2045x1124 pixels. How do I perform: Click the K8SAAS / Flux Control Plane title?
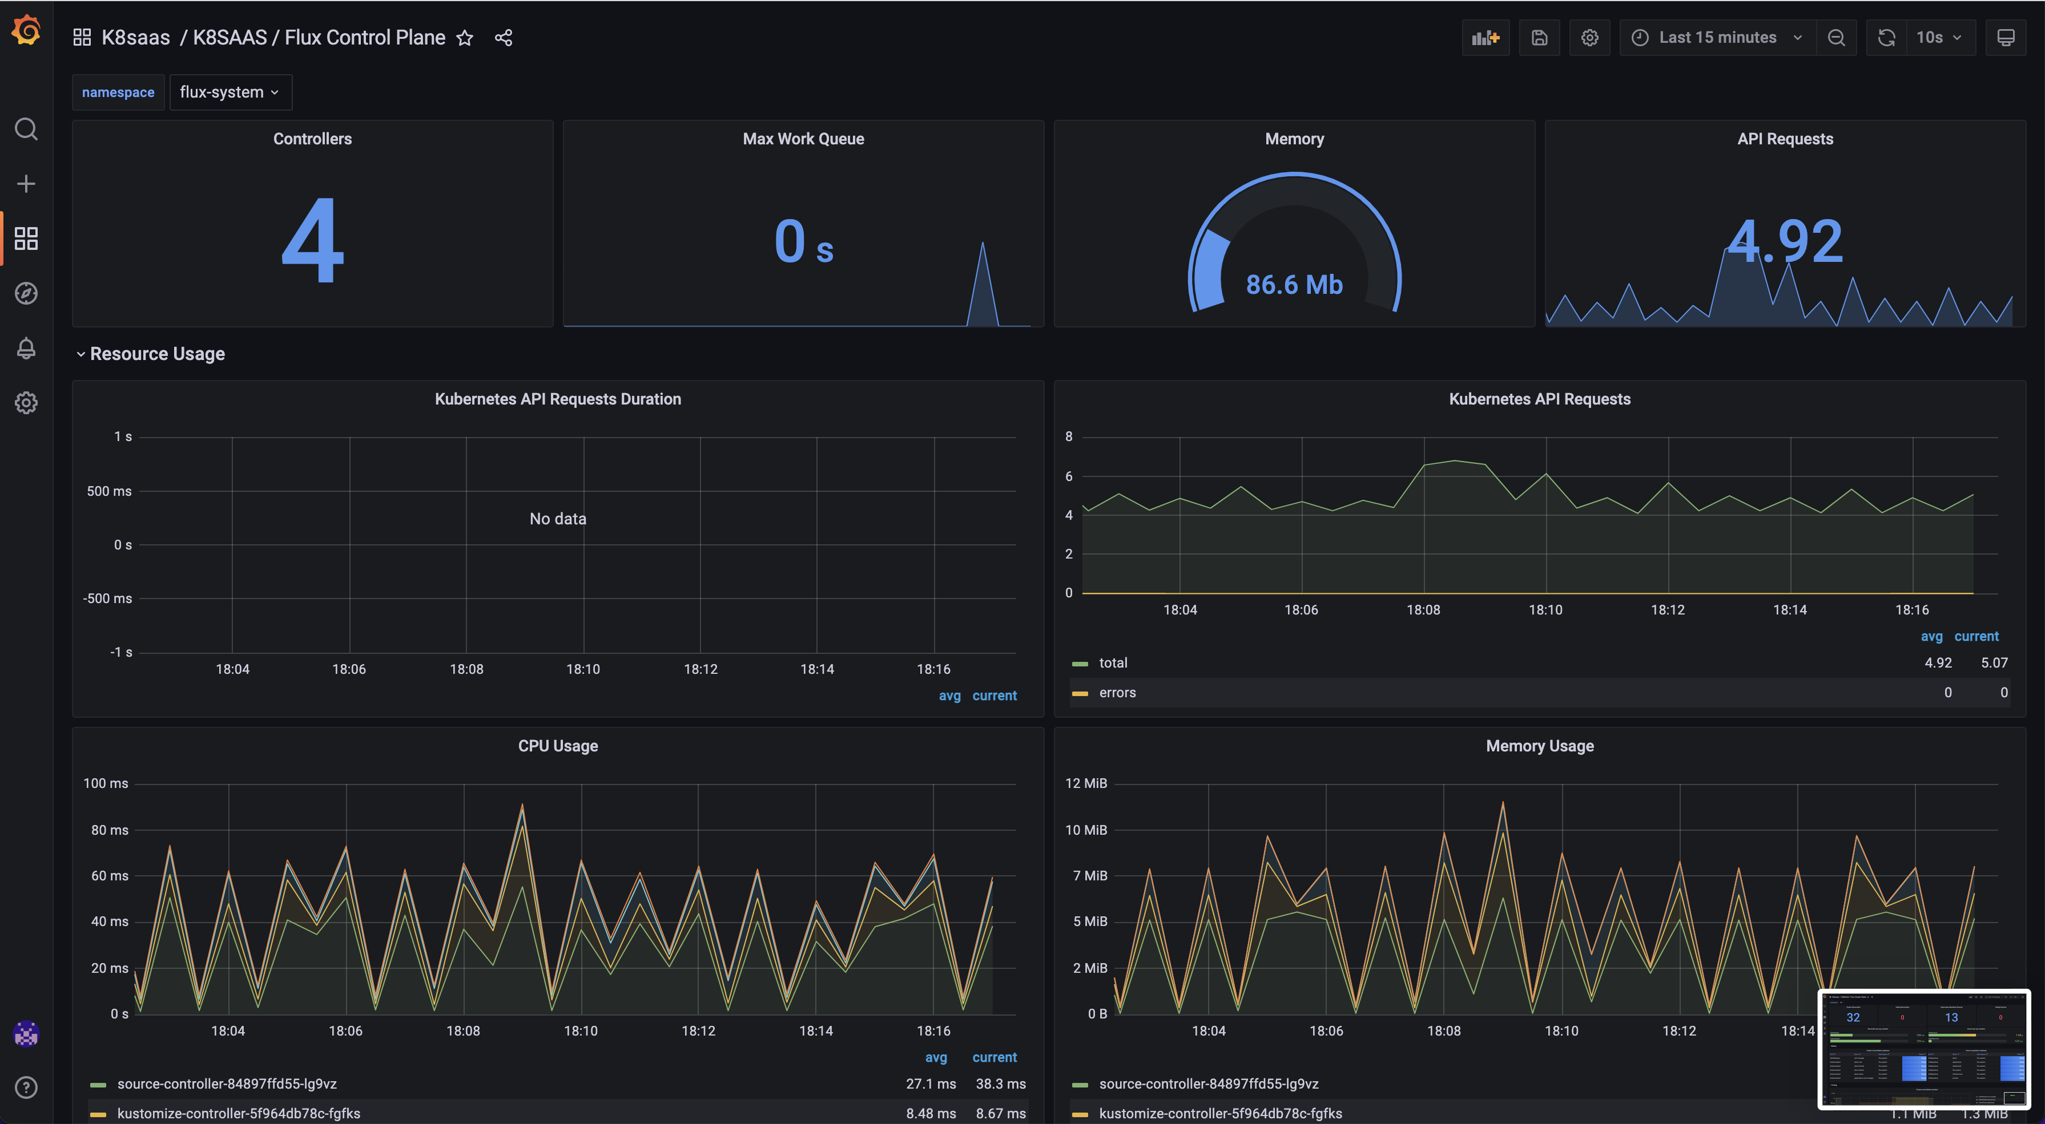[x=319, y=37]
